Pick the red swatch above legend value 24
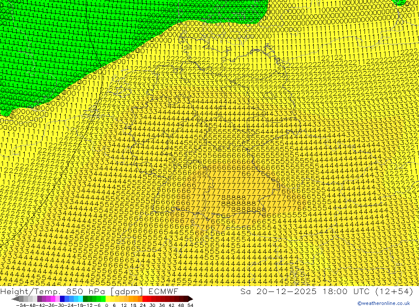 click(145, 299)
